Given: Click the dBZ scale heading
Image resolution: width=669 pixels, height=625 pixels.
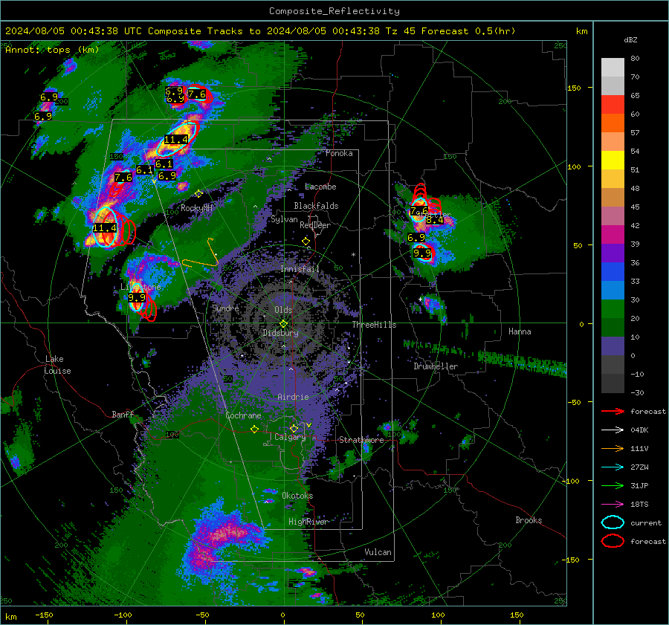Looking at the screenshot, I should (630, 40).
